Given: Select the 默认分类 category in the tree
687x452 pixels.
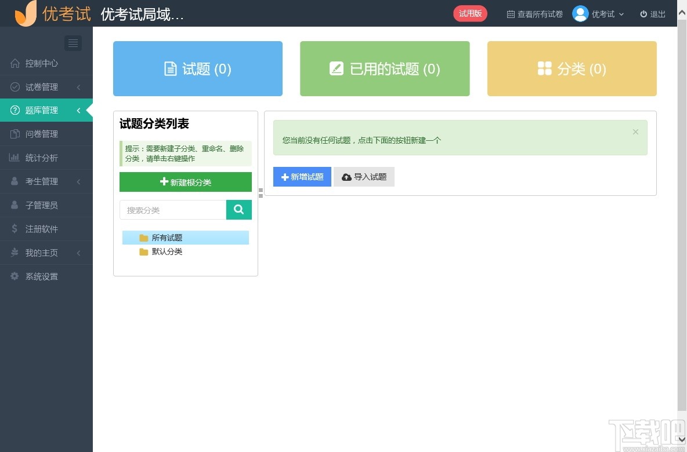Looking at the screenshot, I should click(167, 251).
